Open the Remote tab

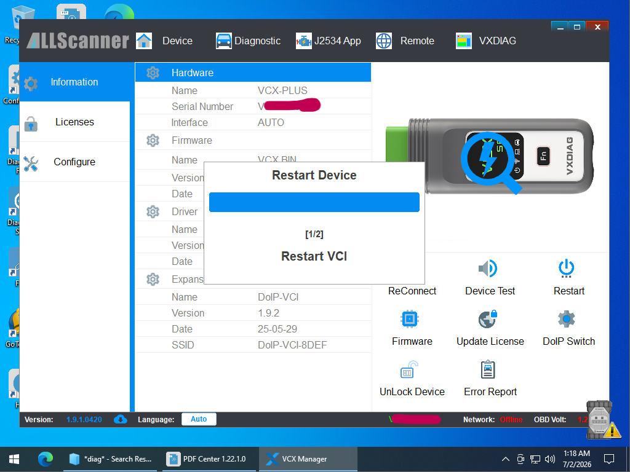pos(417,41)
